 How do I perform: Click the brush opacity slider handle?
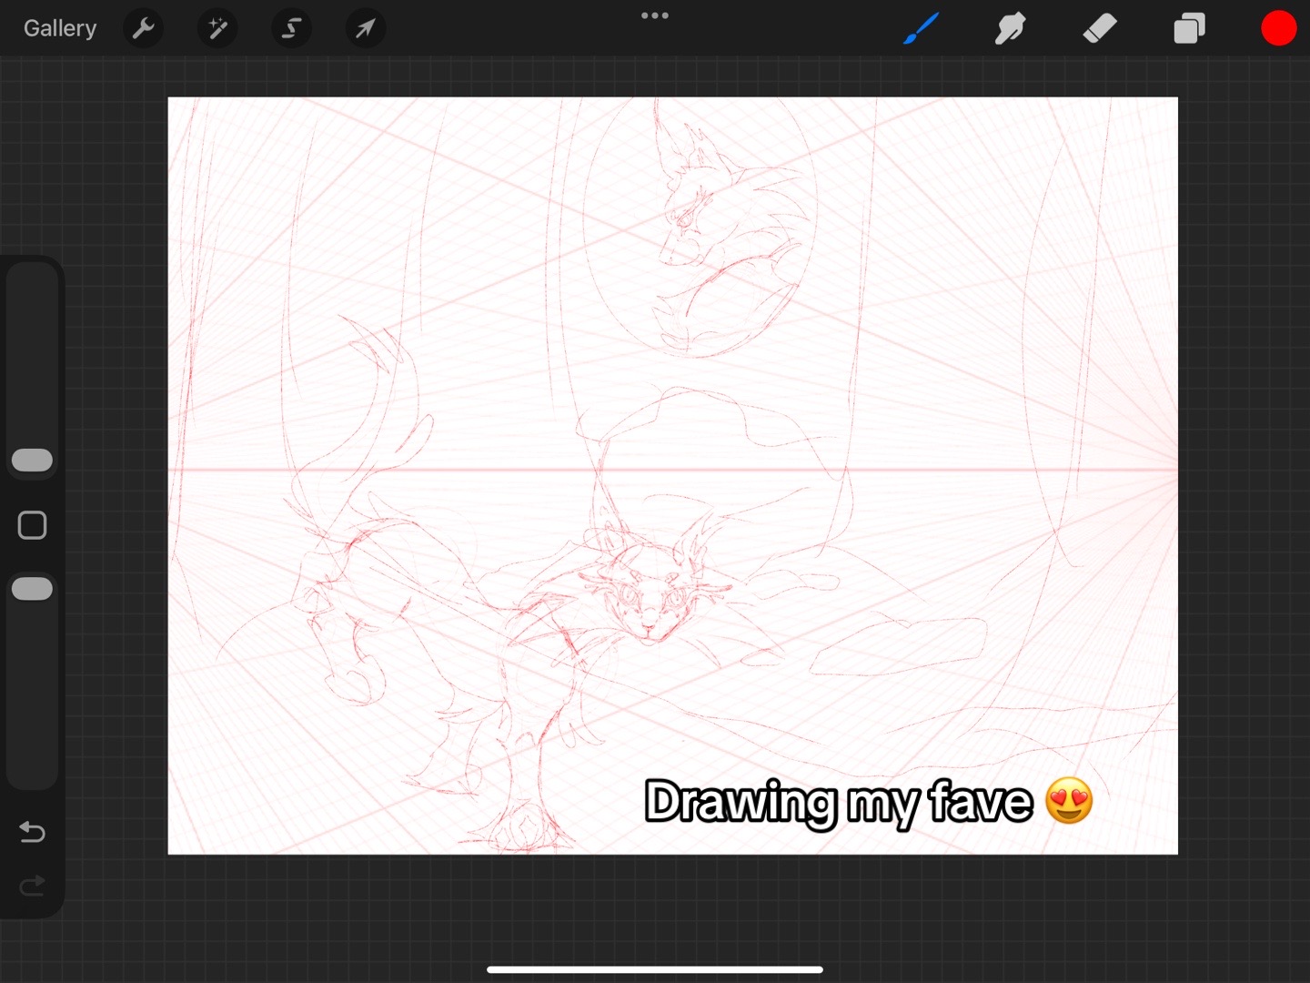32,589
